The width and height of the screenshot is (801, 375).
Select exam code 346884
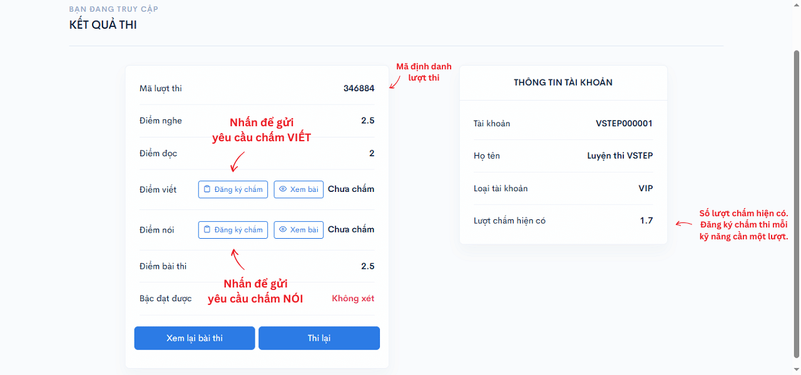tap(359, 89)
